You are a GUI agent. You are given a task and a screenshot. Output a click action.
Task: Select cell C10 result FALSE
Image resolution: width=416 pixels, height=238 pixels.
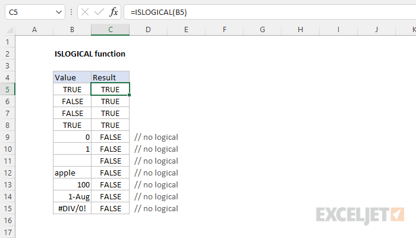coord(111,149)
